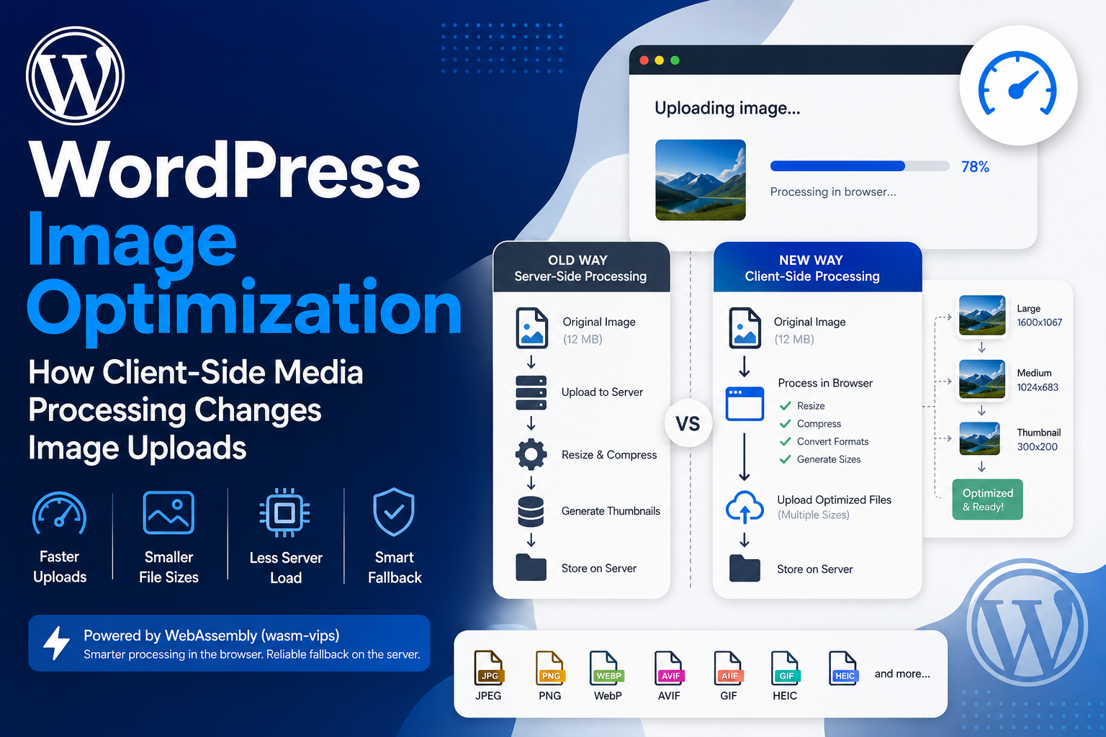1106x737 pixels.
Task: Click the lightning bolt icon beside Powered by WebAssembly
Action: tap(56, 643)
